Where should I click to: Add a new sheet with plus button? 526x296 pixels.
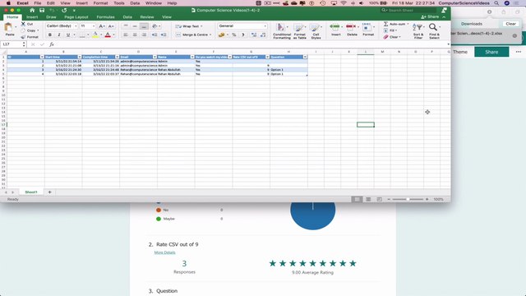click(49, 192)
